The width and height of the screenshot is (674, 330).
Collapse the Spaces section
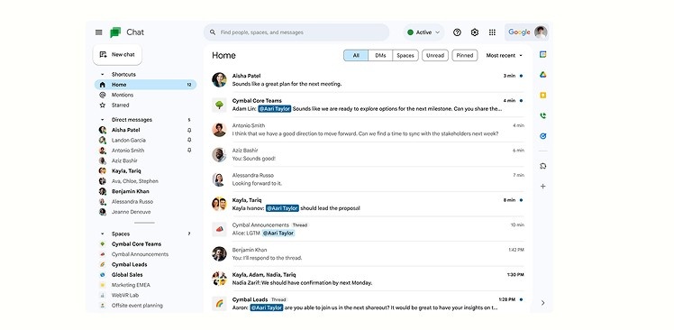tap(103, 234)
